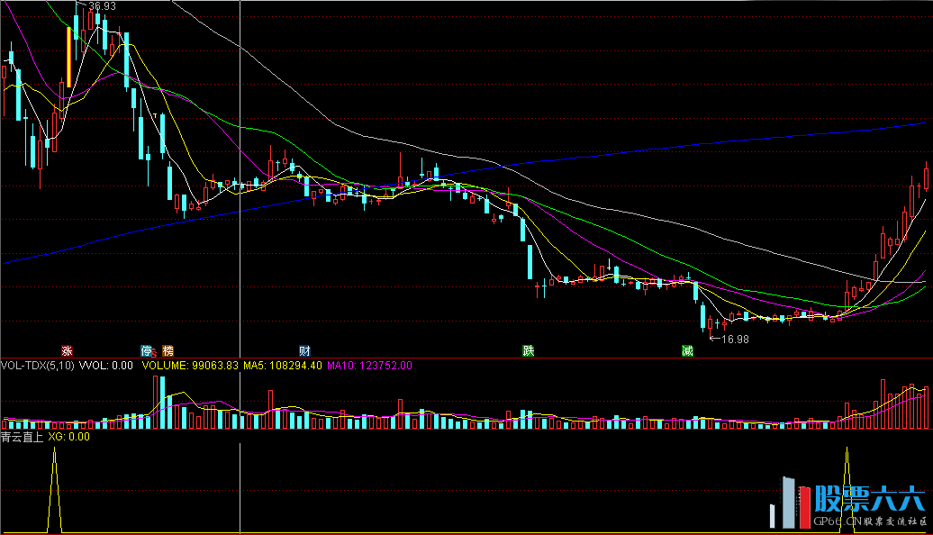Click the 16.98 low price label
The width and height of the screenshot is (933, 535).
(x=735, y=340)
